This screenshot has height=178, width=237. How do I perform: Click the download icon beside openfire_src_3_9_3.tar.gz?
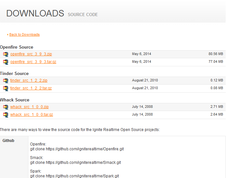click(6, 62)
